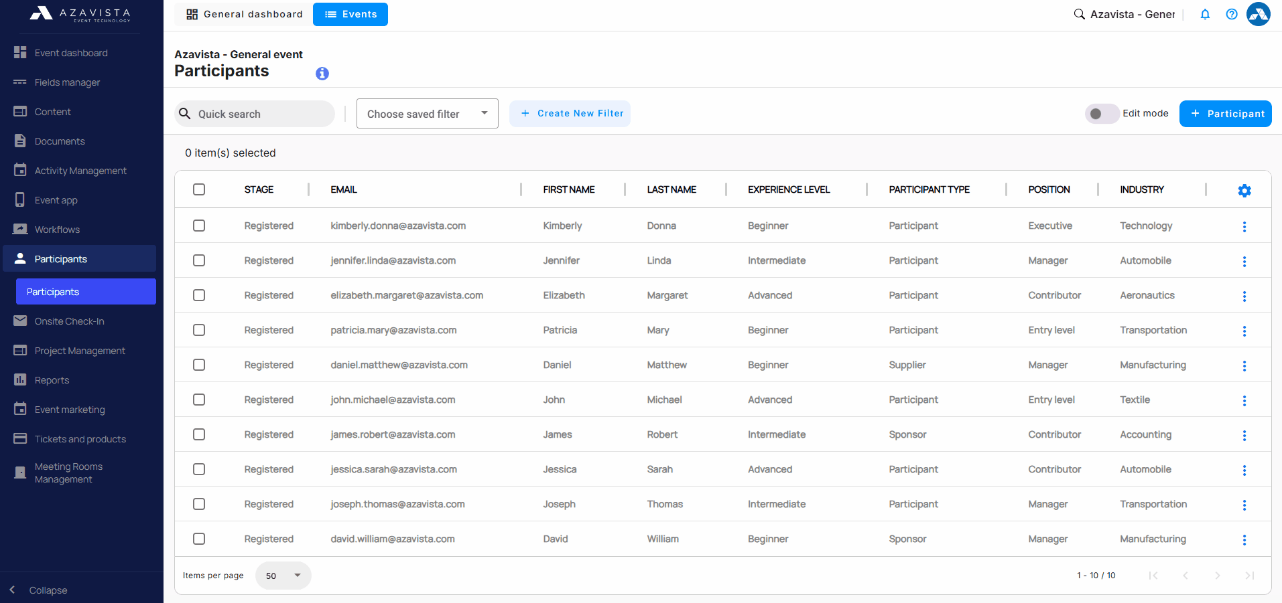Click Create New Filter button
This screenshot has width=1282, height=603.
pos(570,114)
